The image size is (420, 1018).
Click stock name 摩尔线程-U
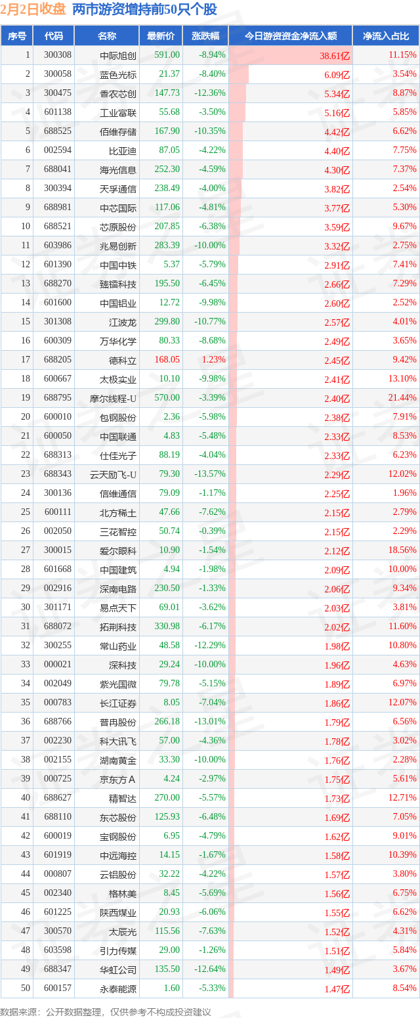[x=114, y=398]
